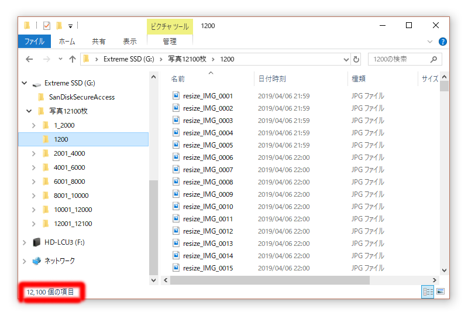Click the Properties checkmark icon in title bar
The height and width of the screenshot is (322, 468).
(x=47, y=26)
